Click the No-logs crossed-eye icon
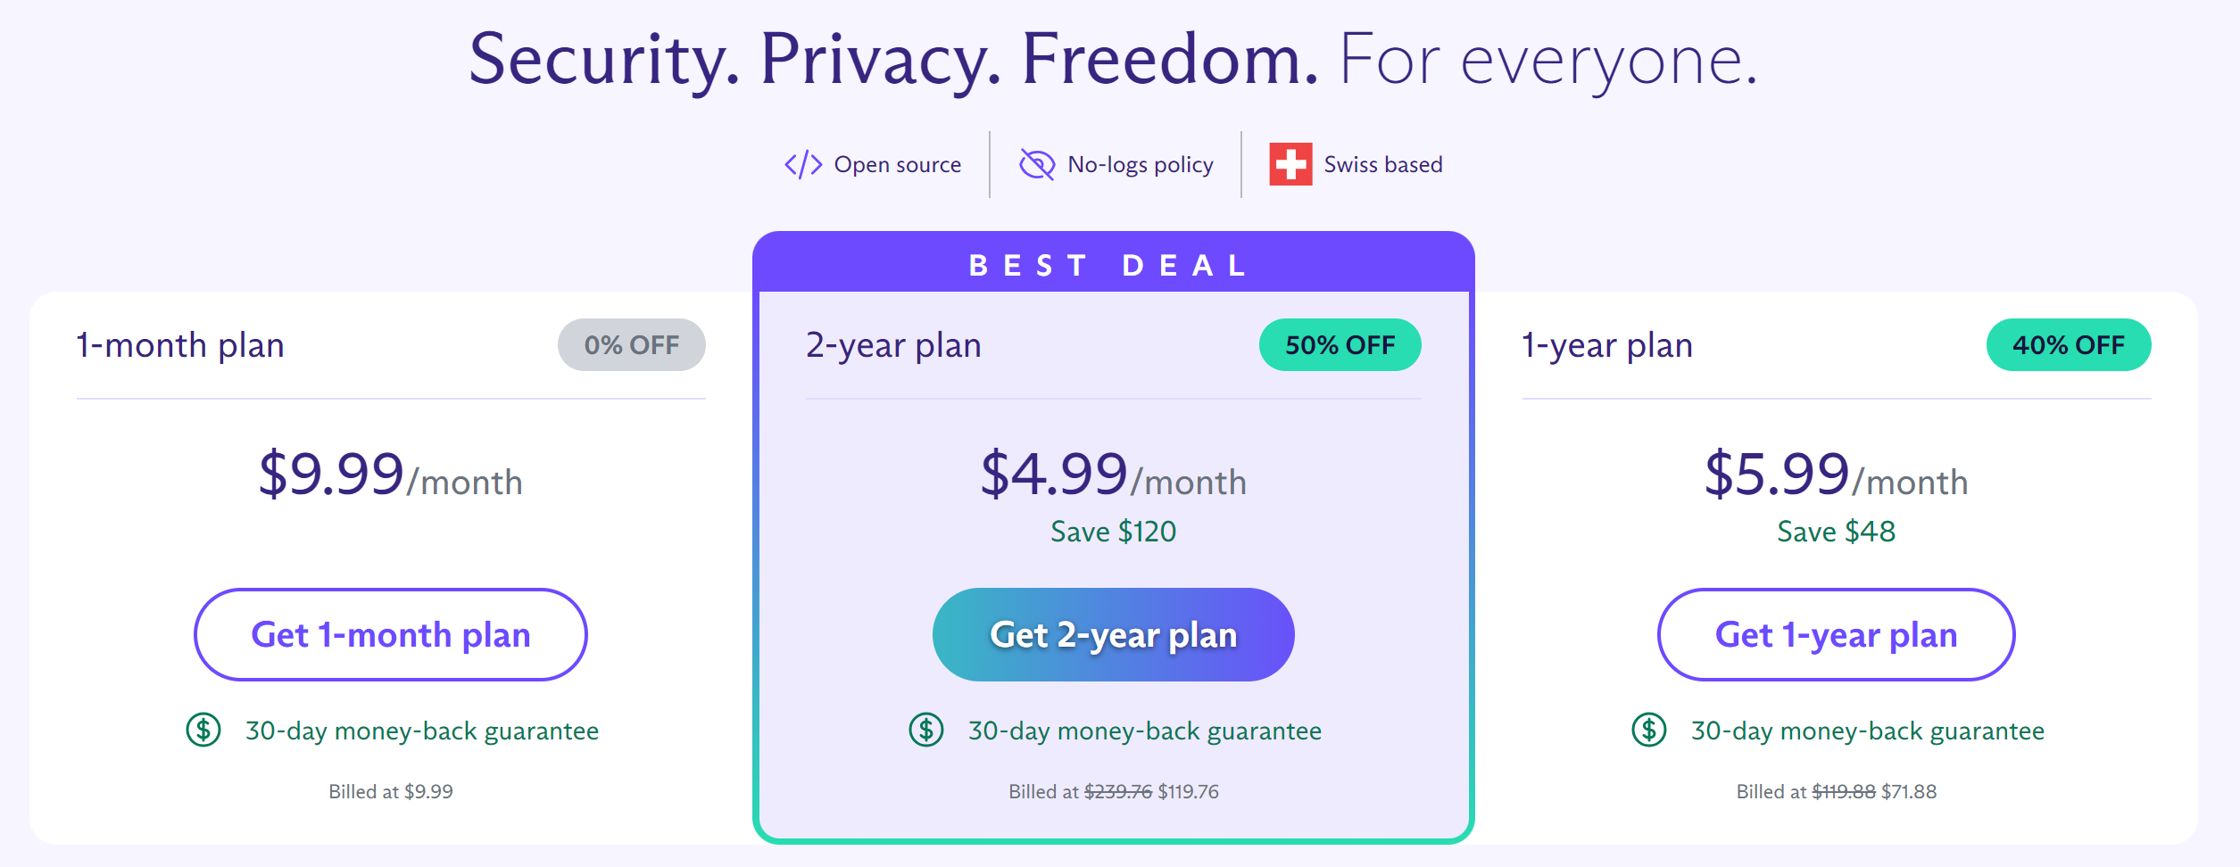The width and height of the screenshot is (2240, 867). pyautogui.click(x=1037, y=165)
